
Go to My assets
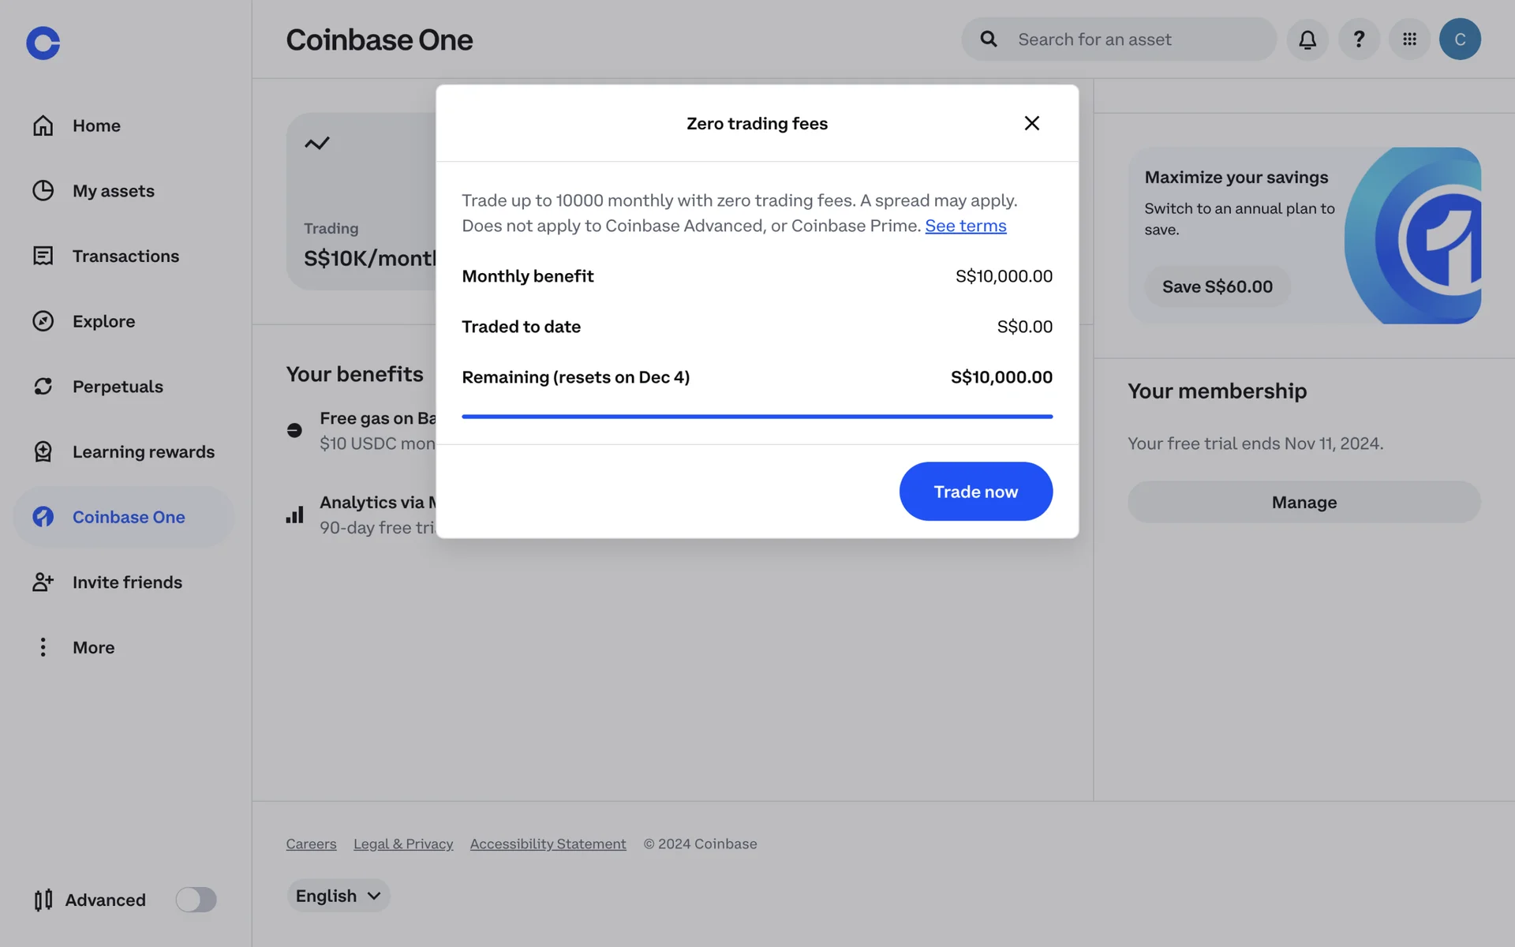(113, 191)
